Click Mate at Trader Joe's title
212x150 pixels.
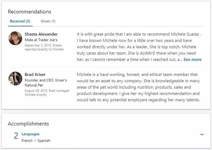[x=41, y=40]
